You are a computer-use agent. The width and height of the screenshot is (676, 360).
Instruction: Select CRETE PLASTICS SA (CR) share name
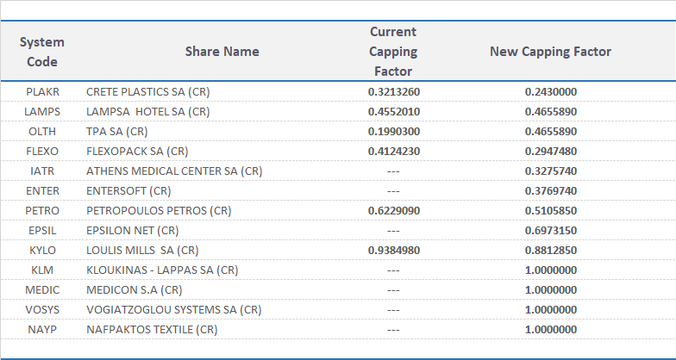click(x=147, y=91)
